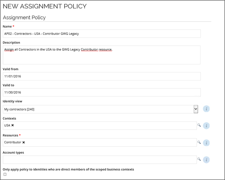
Task: Remove the USA context tag
Action: (x=13, y=125)
